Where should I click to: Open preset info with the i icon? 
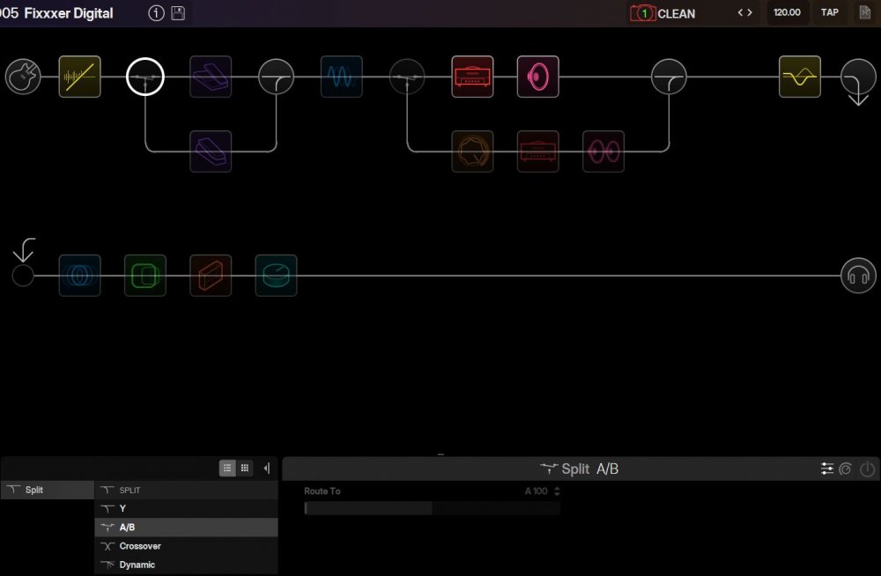click(156, 13)
